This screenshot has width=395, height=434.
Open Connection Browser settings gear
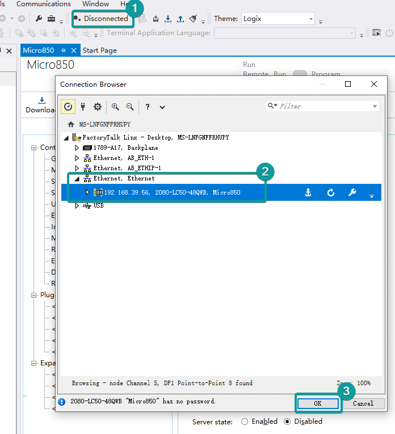coord(98,107)
